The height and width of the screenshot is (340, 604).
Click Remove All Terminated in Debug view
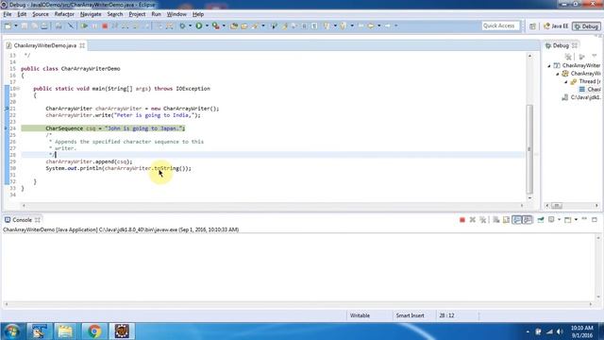click(568, 57)
